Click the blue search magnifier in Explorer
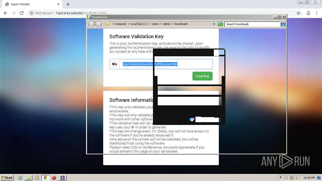Screen dimensions: 322x181 [283, 24]
